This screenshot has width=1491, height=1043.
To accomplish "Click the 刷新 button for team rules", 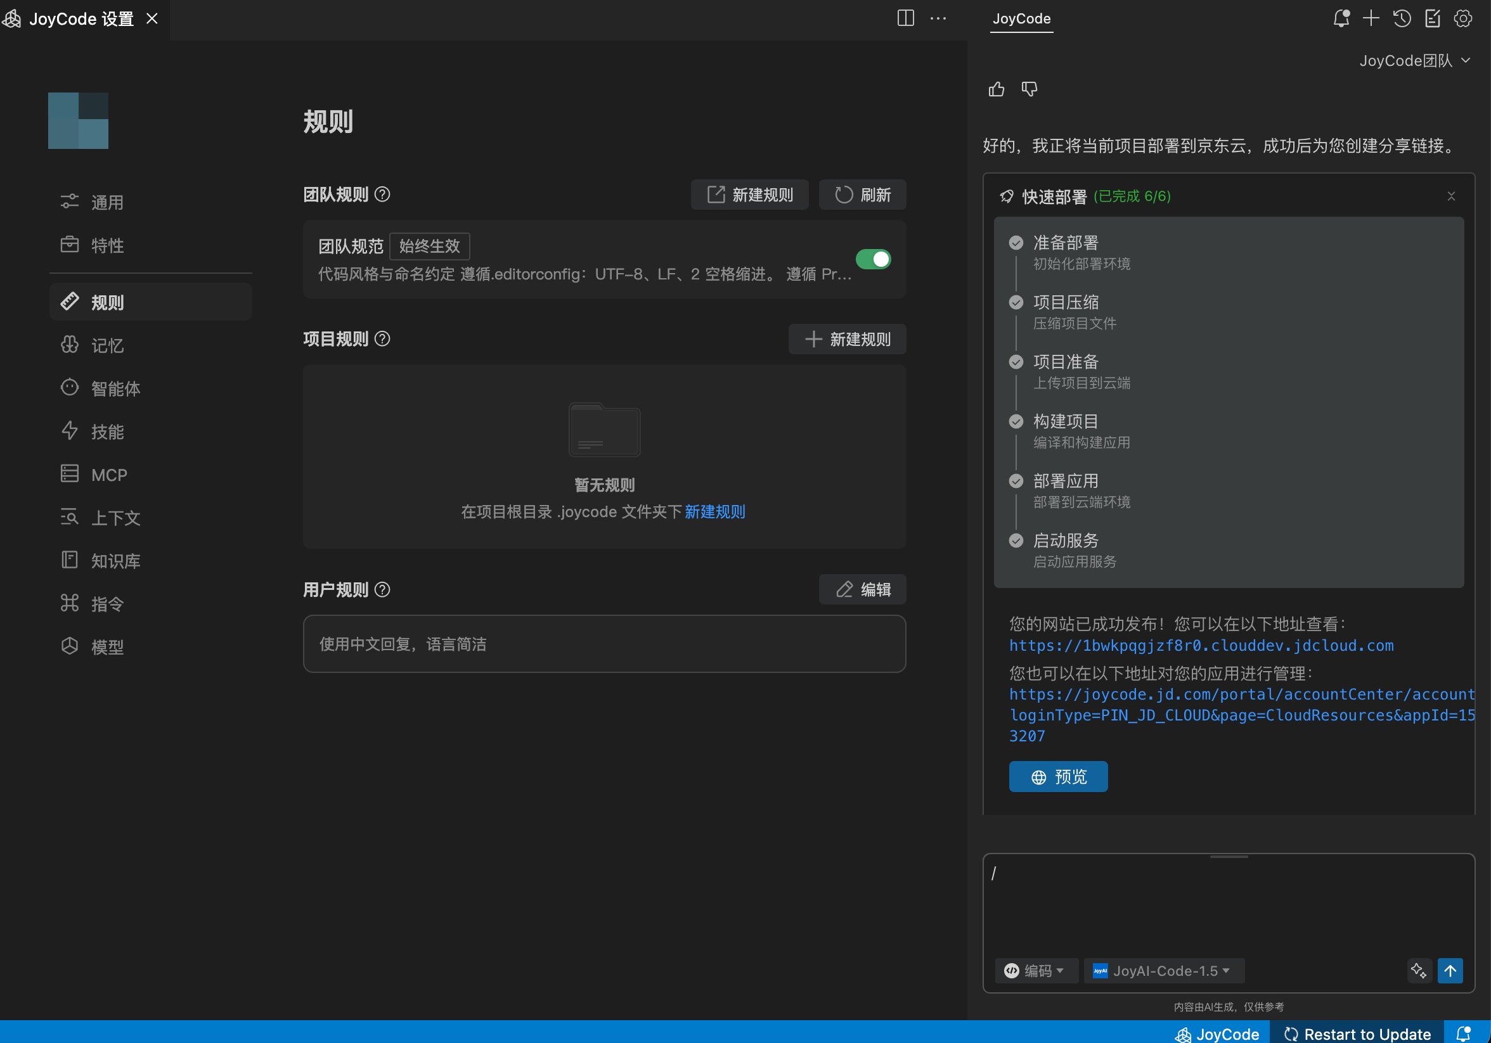I will coord(862,195).
